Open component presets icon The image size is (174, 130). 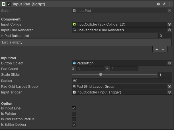[x=164, y=4]
